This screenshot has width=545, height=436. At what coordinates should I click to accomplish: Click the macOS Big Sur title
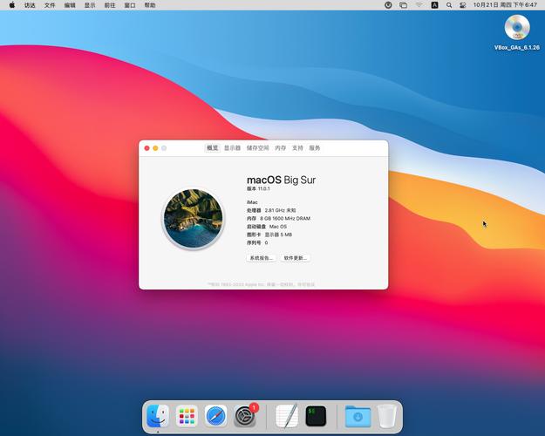click(281, 180)
